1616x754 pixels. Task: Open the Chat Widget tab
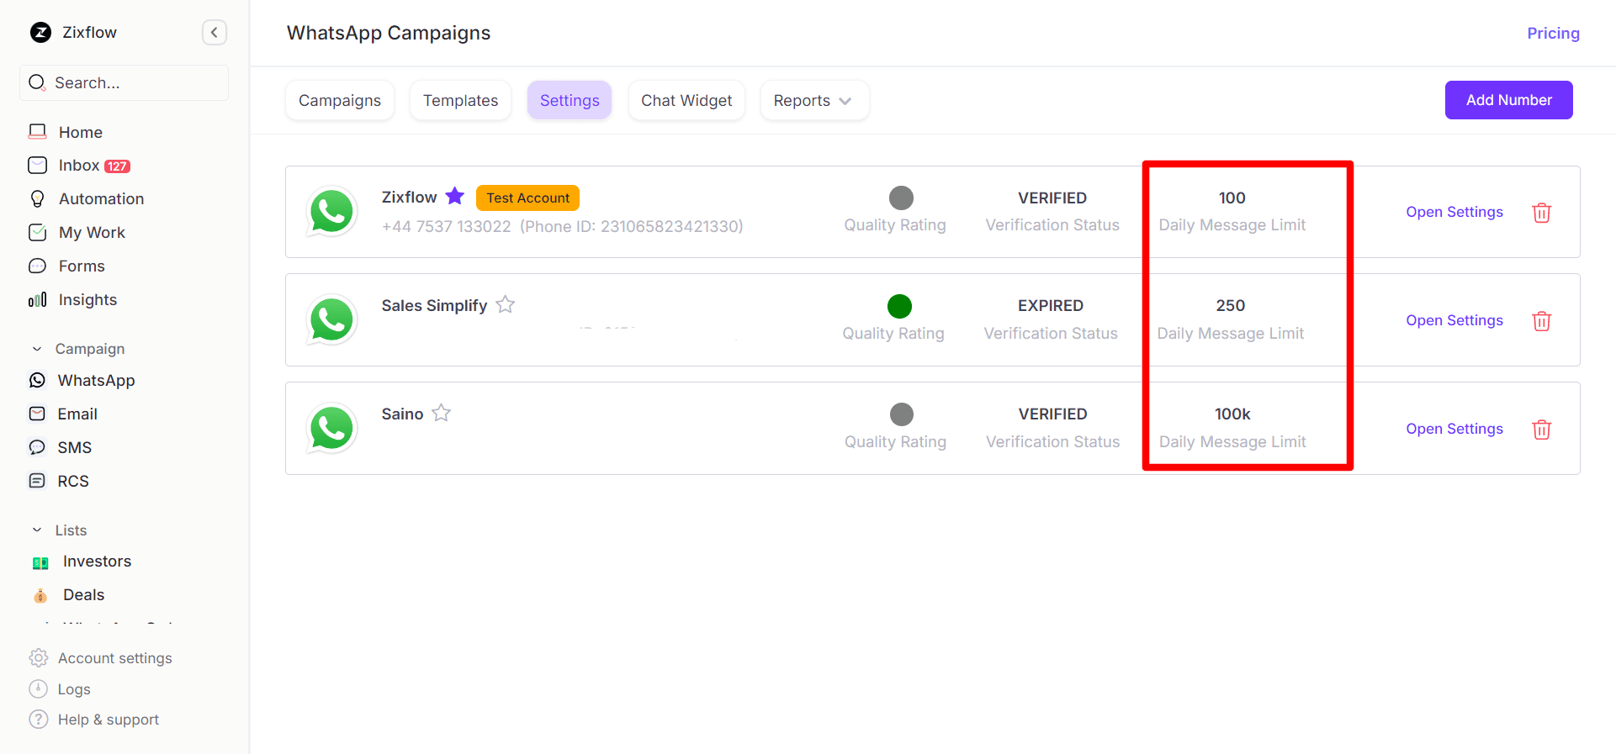pyautogui.click(x=686, y=101)
